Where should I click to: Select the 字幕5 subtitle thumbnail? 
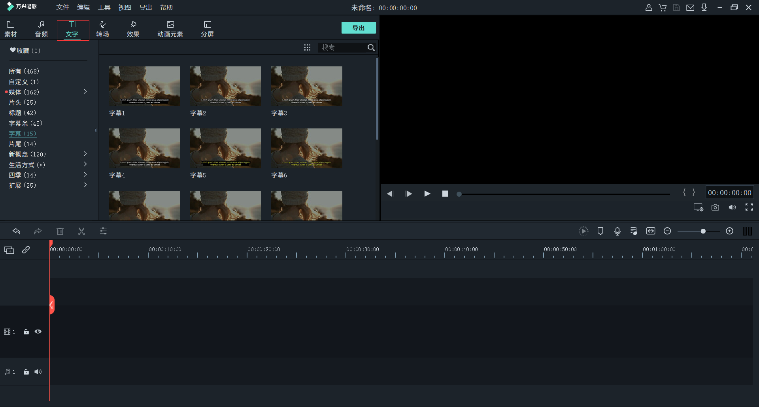click(225, 149)
